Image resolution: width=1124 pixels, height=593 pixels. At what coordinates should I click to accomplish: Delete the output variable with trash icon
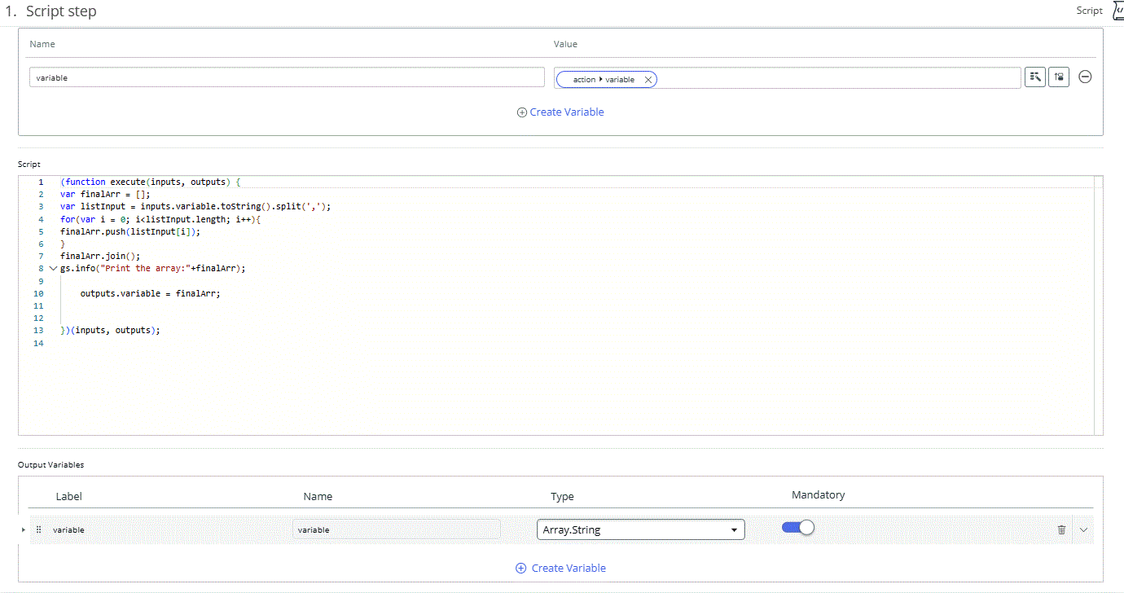(1061, 529)
